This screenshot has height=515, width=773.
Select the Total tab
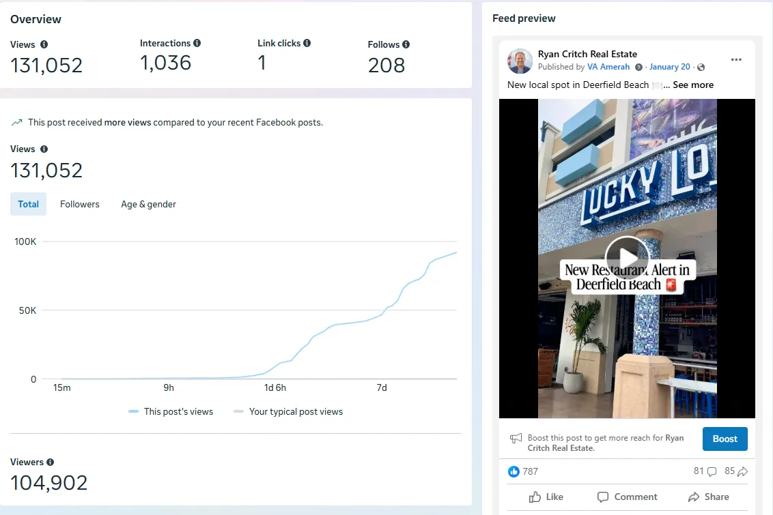pyautogui.click(x=29, y=204)
